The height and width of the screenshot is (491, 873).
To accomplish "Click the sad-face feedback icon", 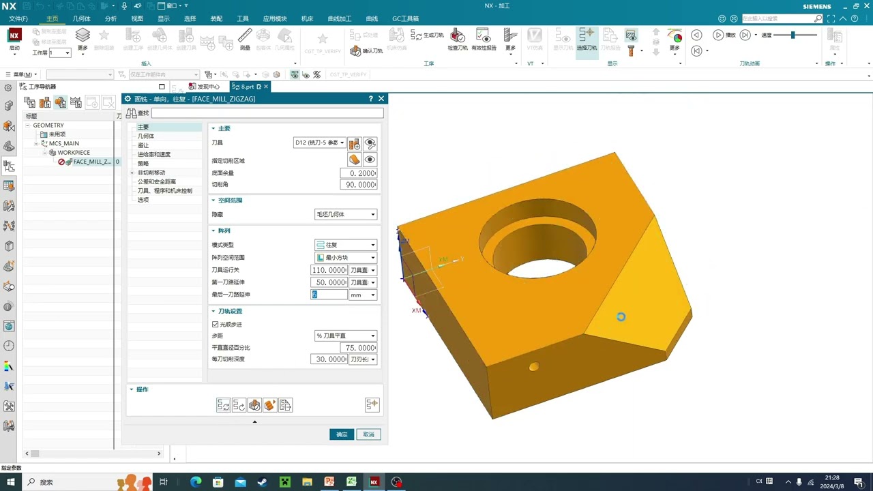I will tap(734, 18).
